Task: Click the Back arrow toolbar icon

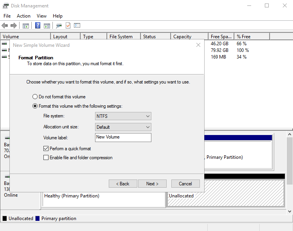Action: [5, 25]
